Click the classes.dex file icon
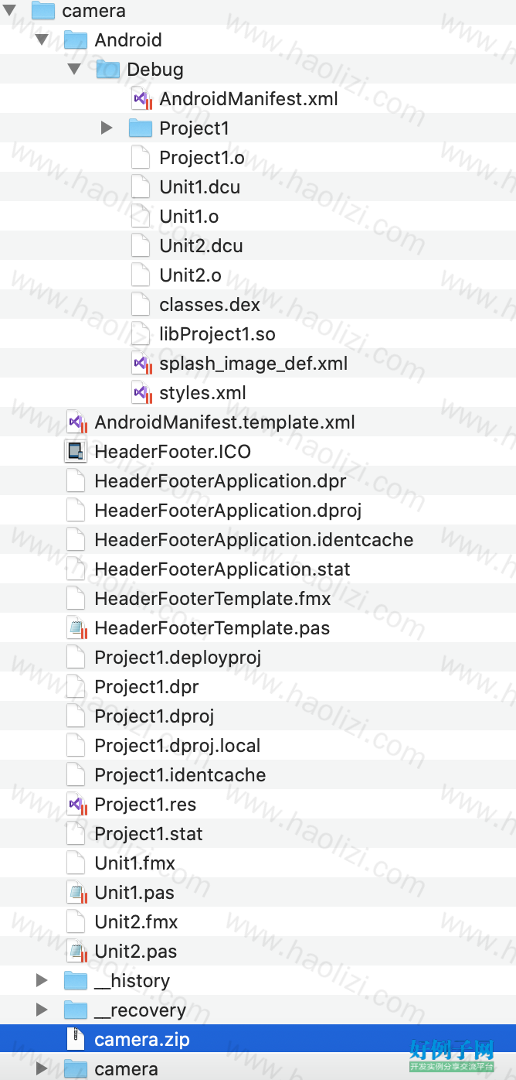 click(140, 304)
